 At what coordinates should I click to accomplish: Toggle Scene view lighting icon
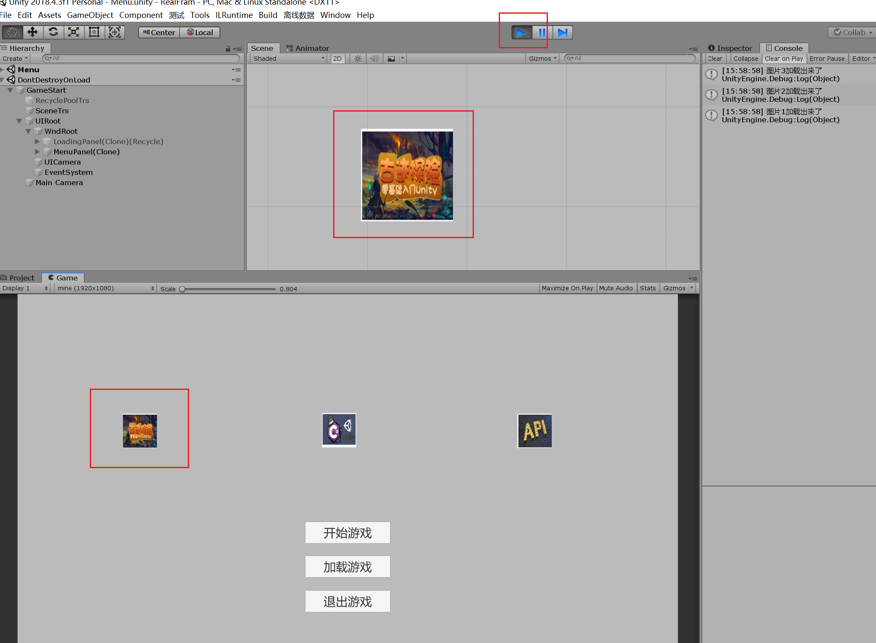click(358, 59)
